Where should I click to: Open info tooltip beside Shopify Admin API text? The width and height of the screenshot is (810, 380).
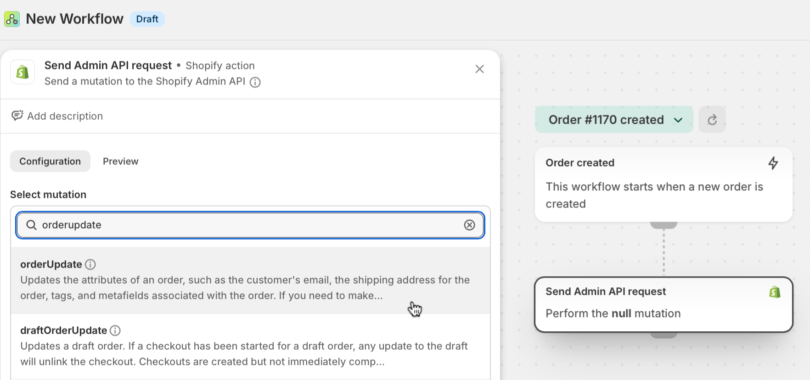pyautogui.click(x=255, y=82)
